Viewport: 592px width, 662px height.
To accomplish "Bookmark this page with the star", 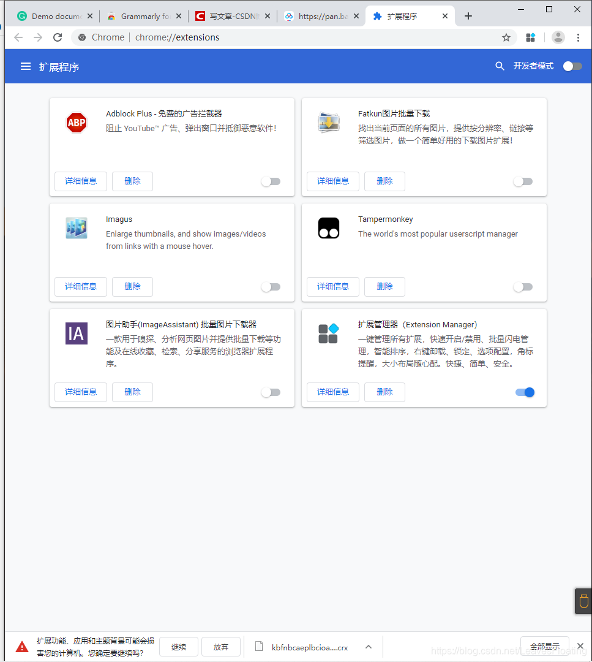I will coord(506,37).
